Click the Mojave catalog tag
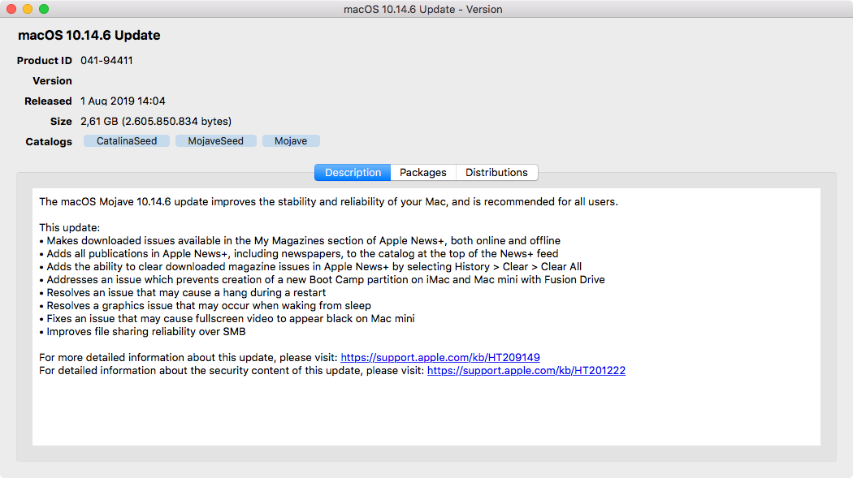 [x=291, y=141]
